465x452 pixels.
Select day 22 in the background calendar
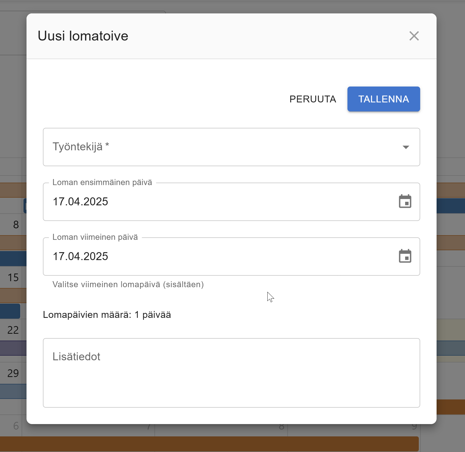tap(13, 330)
